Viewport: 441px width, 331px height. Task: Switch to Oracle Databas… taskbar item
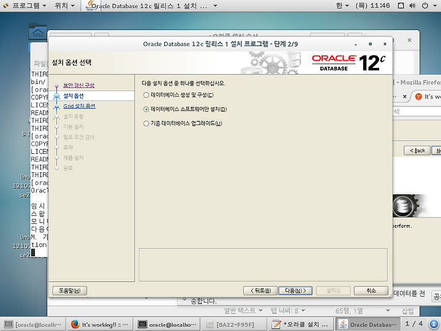pyautogui.click(x=369, y=324)
